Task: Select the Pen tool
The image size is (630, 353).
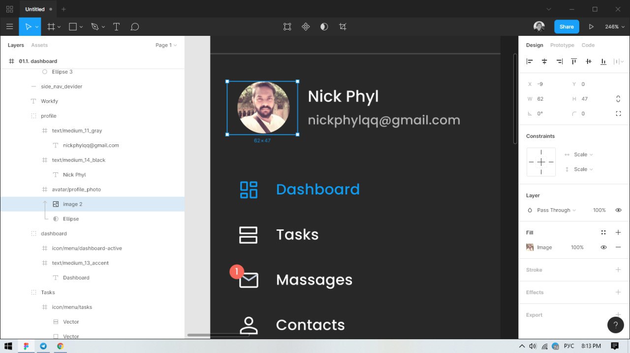Action: click(95, 27)
